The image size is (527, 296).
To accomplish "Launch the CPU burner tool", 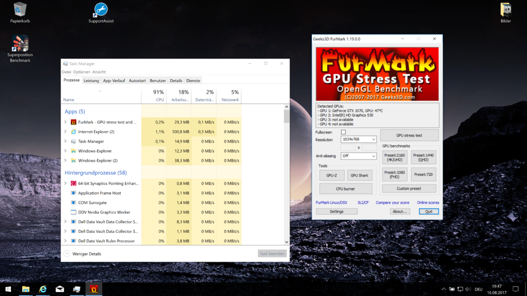I will (x=345, y=189).
